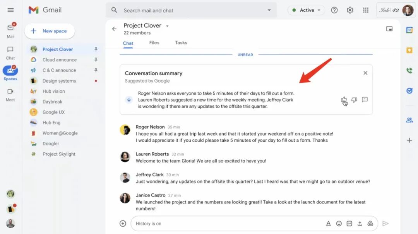Image resolution: width=418 pixels, height=234 pixels.
Task: Upload a file icon
Action: tap(360, 224)
